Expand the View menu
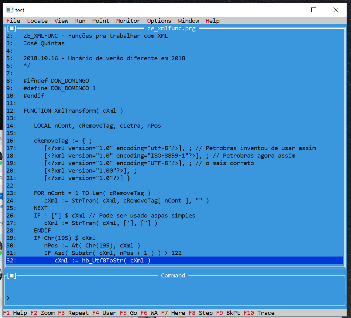Viewport: 351px width, 318px height. click(x=61, y=21)
